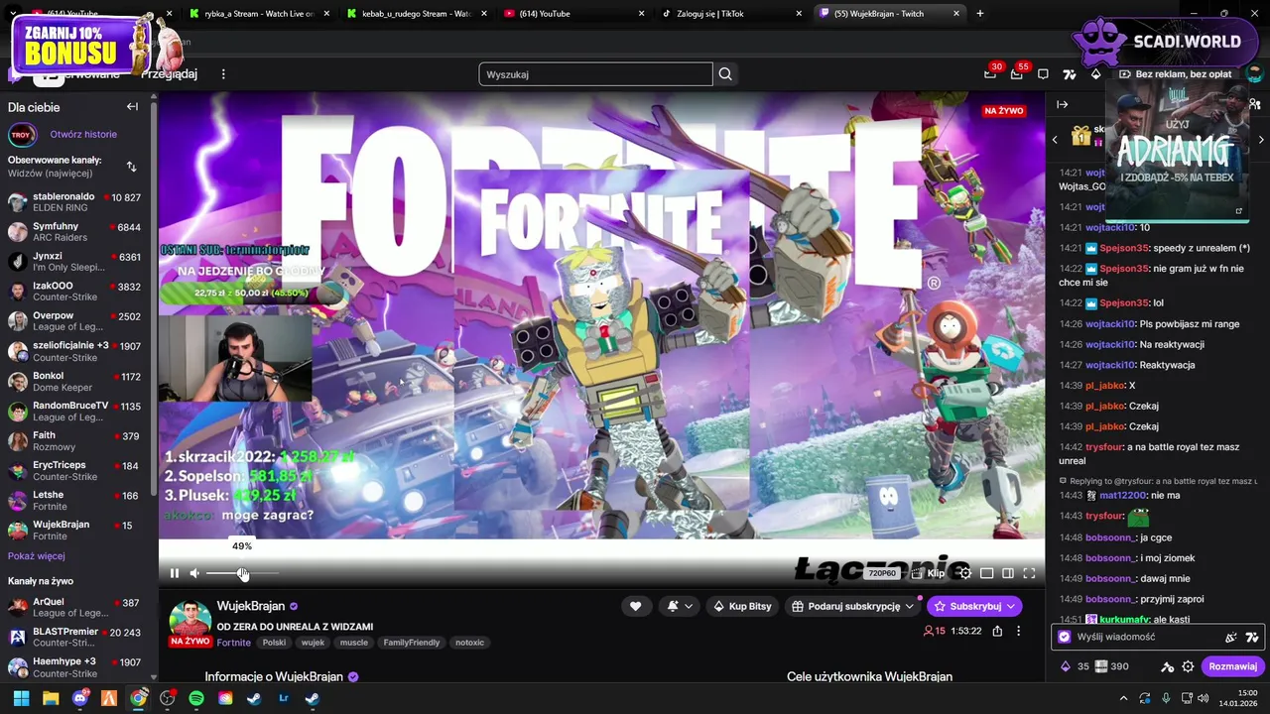The height and width of the screenshot is (714, 1270).
Task: Open 7TV emote menu in chat input
Action: tap(1252, 637)
